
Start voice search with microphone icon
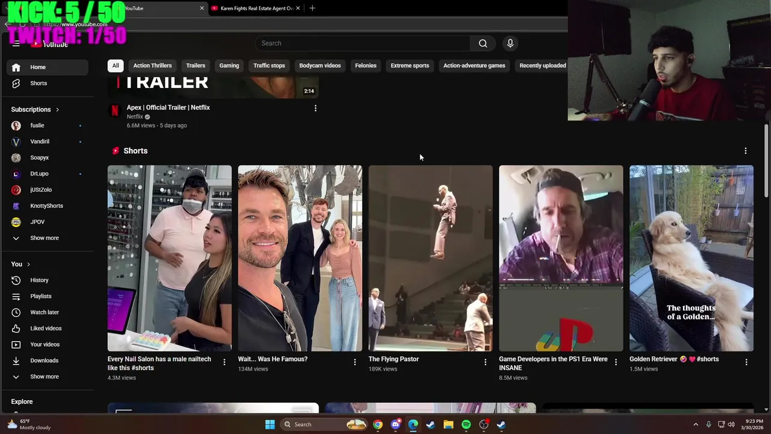[x=510, y=43]
